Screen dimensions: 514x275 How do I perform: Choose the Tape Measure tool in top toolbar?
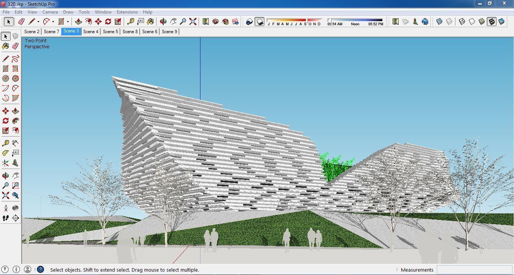130,22
